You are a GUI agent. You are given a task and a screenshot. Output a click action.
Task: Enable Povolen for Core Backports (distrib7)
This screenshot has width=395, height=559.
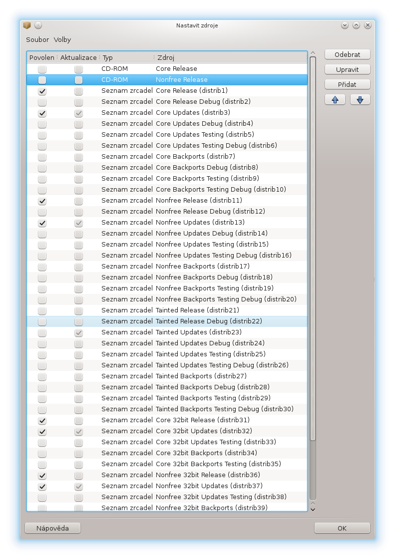(x=42, y=157)
